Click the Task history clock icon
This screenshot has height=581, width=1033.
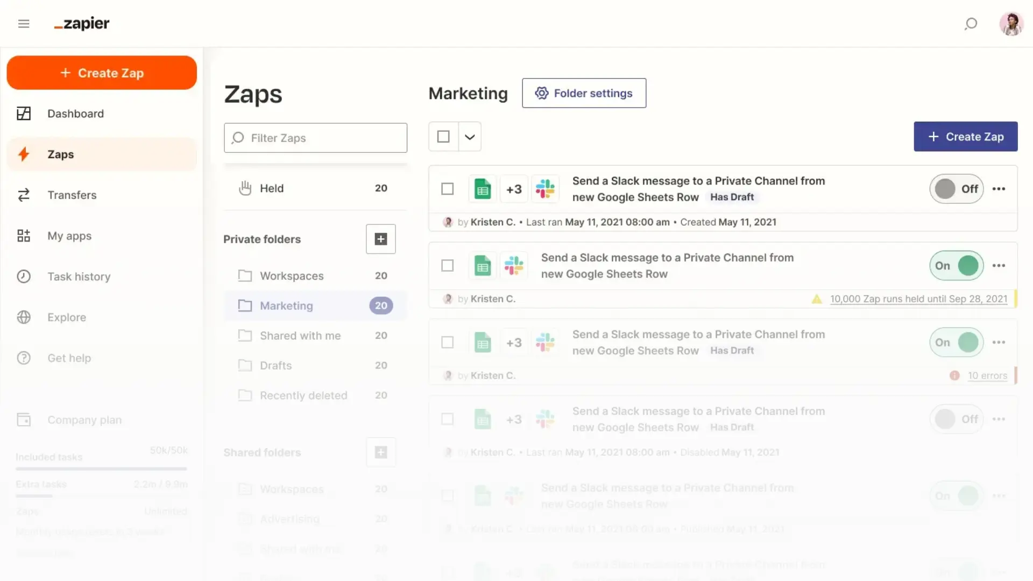(24, 277)
